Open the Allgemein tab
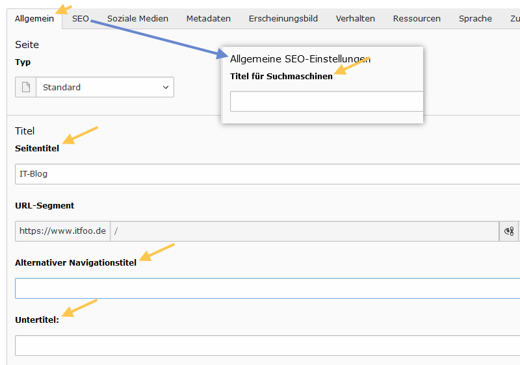520x365 pixels. (x=34, y=19)
